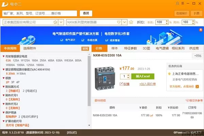
Task: Collapse the 扩展功能代号 section
Action: (4, 121)
